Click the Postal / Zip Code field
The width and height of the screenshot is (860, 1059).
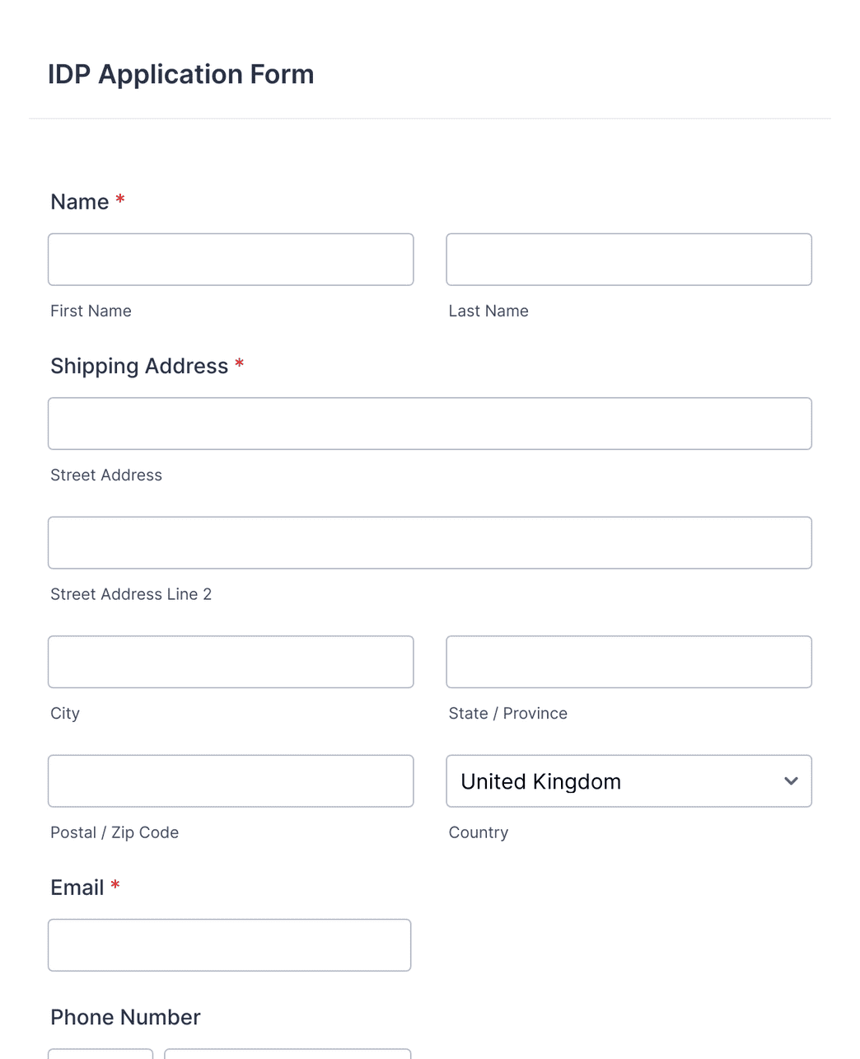click(231, 780)
